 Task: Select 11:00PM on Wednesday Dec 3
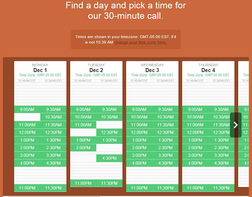coord(139,188)
